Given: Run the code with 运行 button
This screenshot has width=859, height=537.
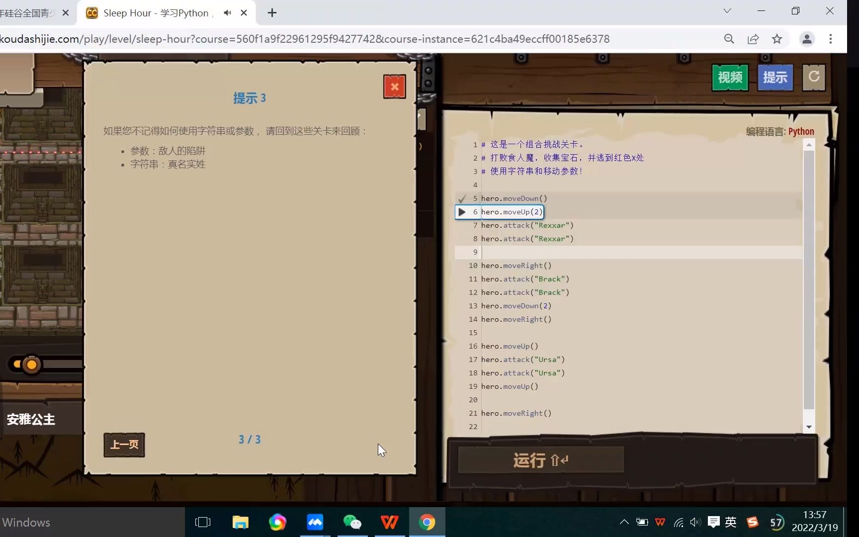Looking at the screenshot, I should coord(540,460).
